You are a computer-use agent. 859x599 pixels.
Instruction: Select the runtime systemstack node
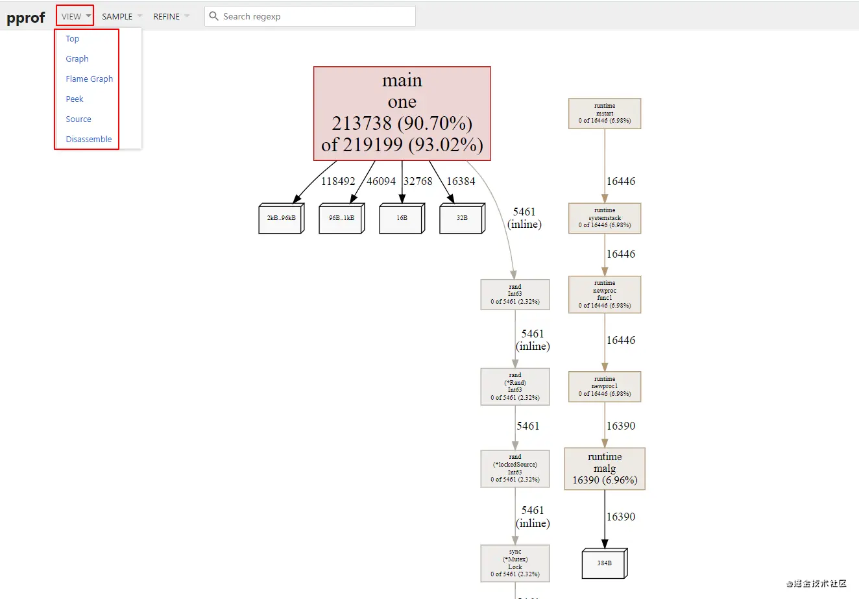coord(605,218)
